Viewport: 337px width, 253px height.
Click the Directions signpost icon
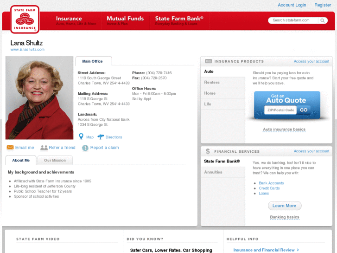pyautogui.click(x=101, y=137)
